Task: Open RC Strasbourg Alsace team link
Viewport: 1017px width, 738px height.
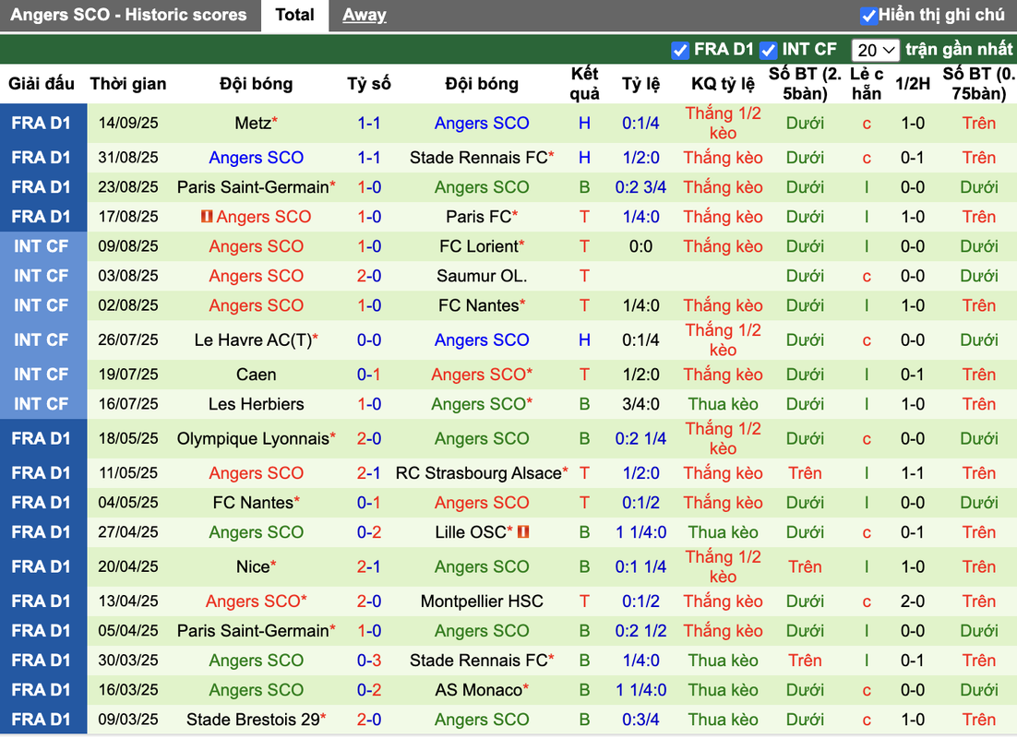Action: pyautogui.click(x=479, y=473)
